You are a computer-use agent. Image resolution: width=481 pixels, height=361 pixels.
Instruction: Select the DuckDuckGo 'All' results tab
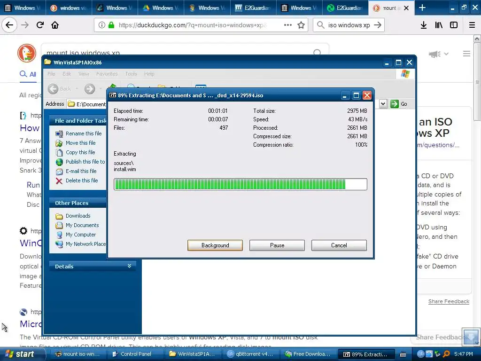[x=28, y=74]
